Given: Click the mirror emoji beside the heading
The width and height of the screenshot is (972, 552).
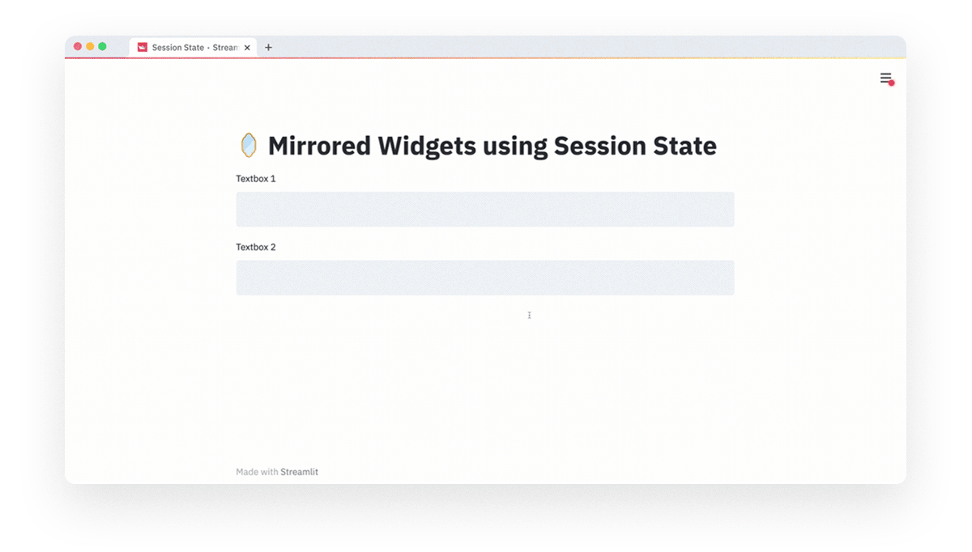Looking at the screenshot, I should [x=249, y=146].
